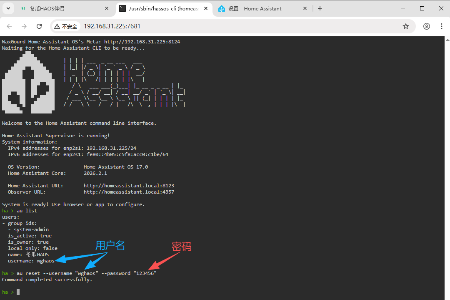Click the IPv4 address 192.168.31.225/24
450x300 pixels.
click(x=111, y=148)
